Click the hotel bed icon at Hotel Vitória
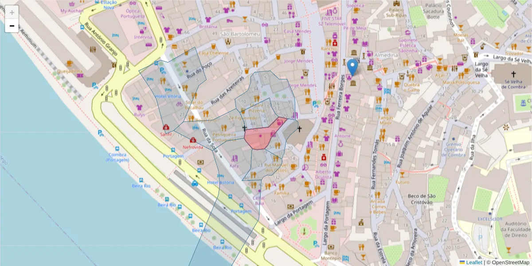532x266 pixels. (x=168, y=90)
